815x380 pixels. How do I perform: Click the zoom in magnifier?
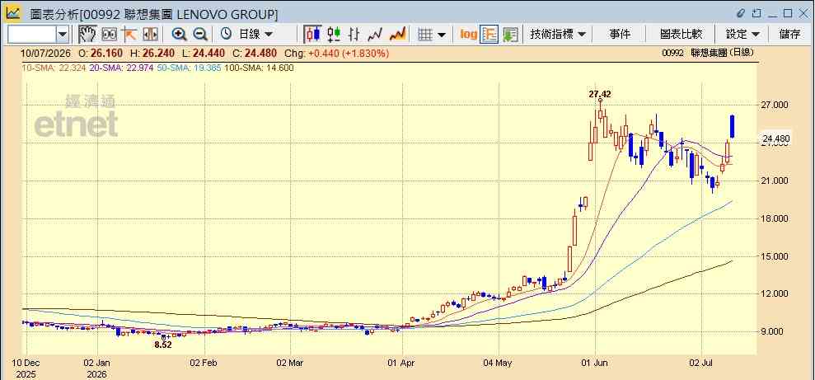(x=180, y=35)
